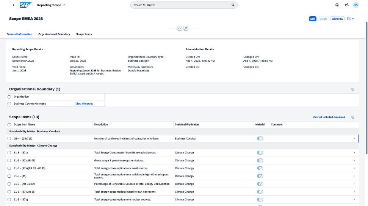
Task: Check the Business Country Germany checkbox
Action: tap(9, 104)
